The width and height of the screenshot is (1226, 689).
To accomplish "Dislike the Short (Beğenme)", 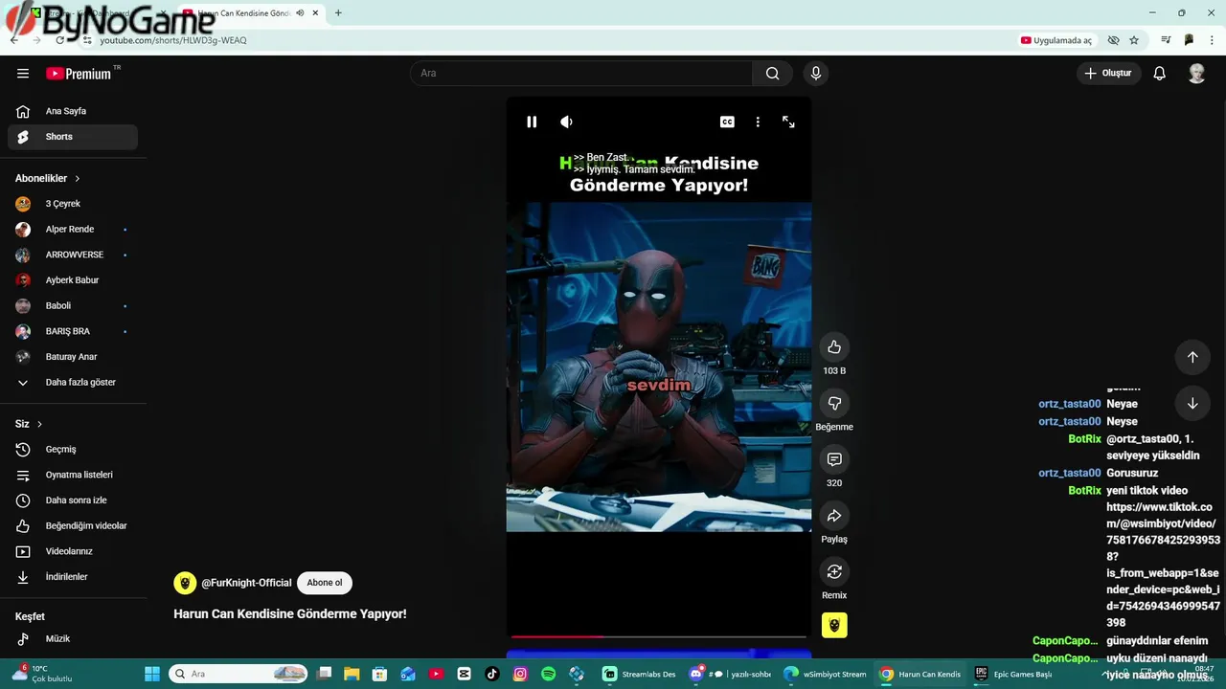I will click(x=834, y=403).
